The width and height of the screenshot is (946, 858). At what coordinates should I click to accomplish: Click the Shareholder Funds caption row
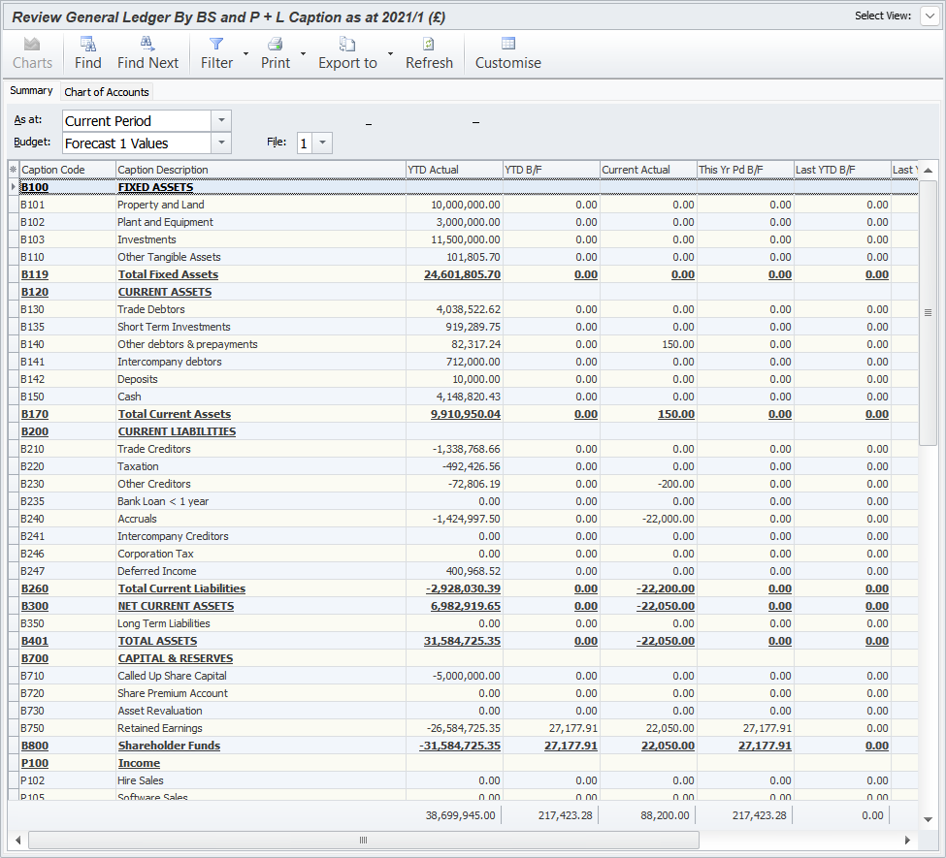pyautogui.click(x=169, y=746)
